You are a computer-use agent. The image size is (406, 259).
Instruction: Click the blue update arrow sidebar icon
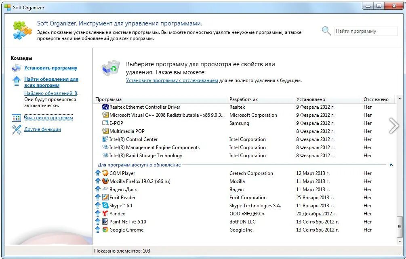coord(16,81)
